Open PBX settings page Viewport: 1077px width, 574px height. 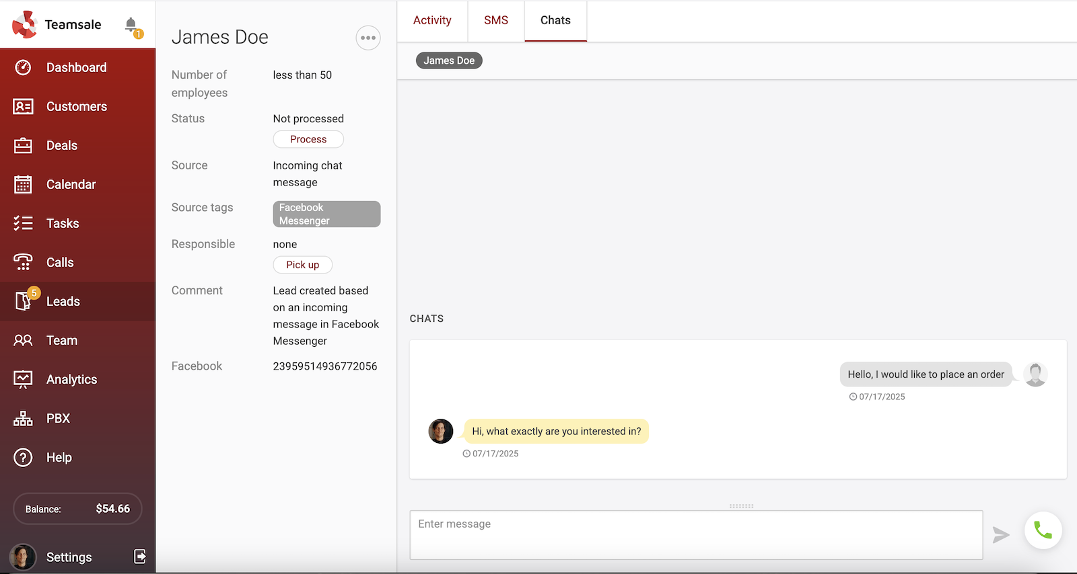(77, 418)
